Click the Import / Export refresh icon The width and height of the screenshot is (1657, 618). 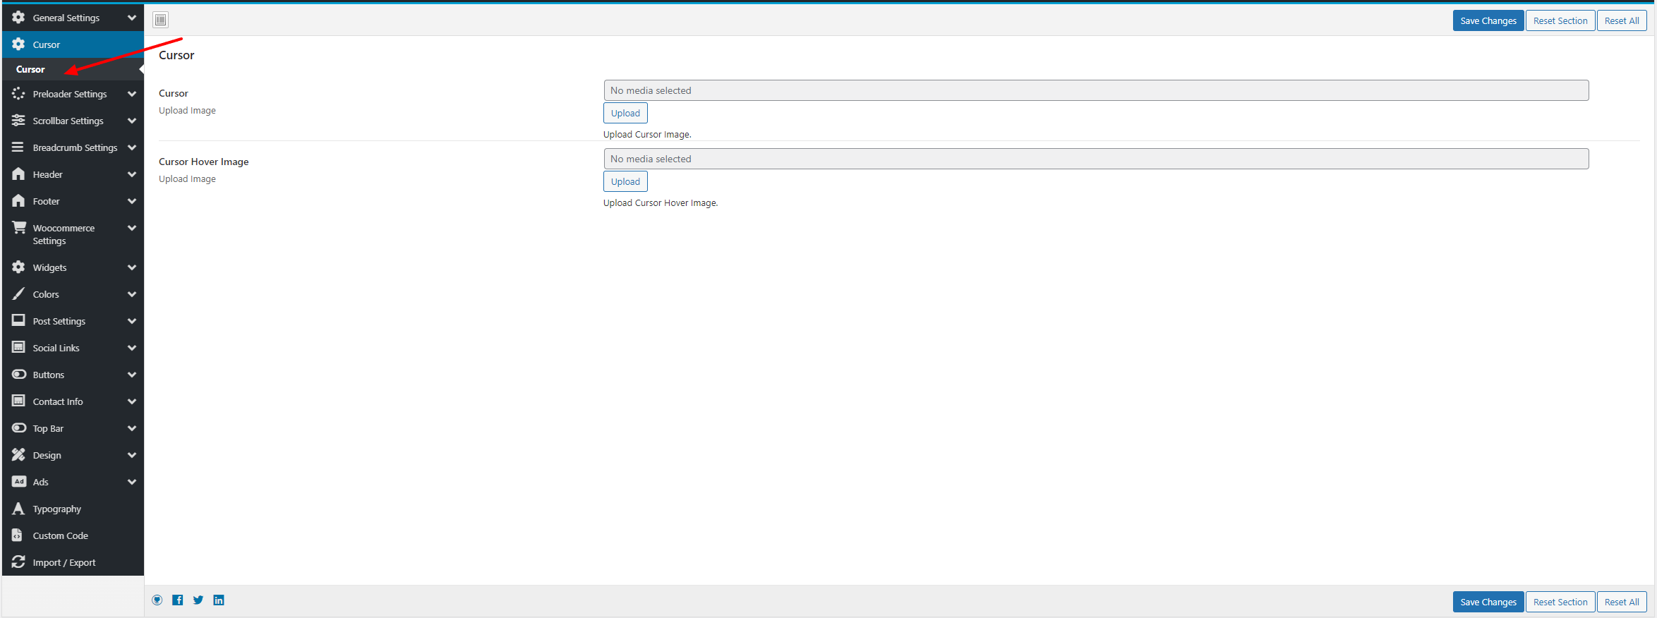click(18, 562)
